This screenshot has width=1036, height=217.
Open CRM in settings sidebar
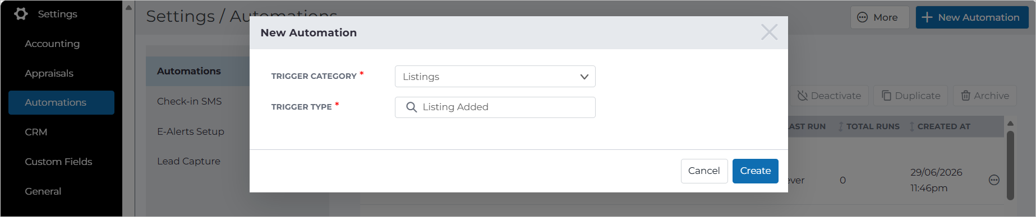[x=36, y=132]
